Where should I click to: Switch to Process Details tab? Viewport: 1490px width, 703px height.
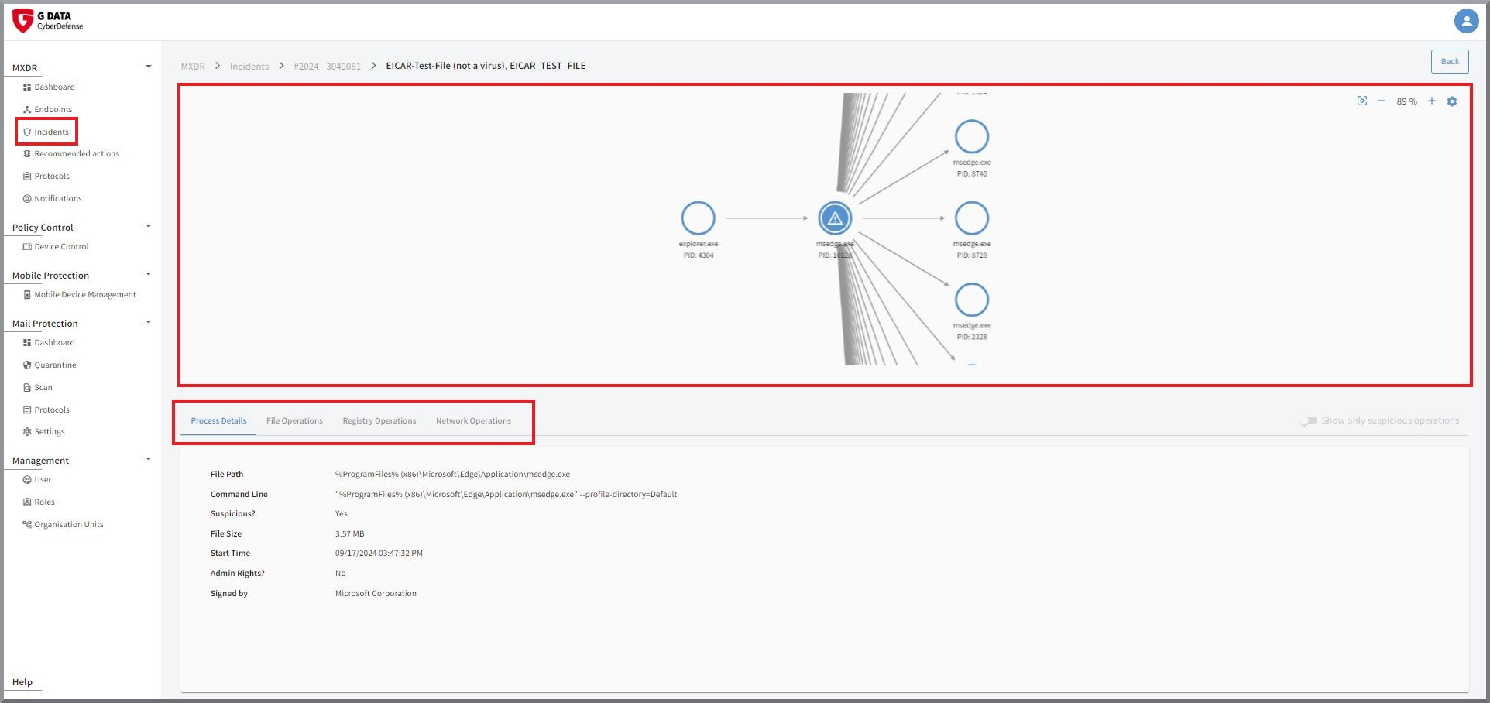[218, 421]
